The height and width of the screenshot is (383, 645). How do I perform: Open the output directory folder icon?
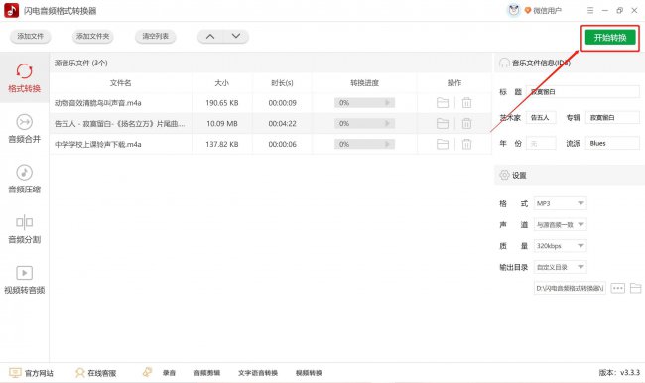(635, 288)
